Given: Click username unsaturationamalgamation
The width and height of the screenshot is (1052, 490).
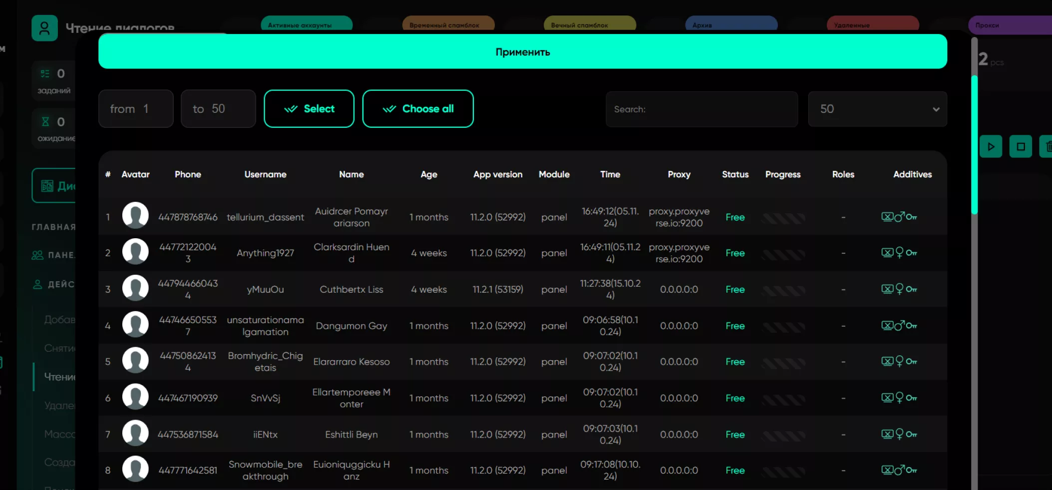Looking at the screenshot, I should click(265, 326).
